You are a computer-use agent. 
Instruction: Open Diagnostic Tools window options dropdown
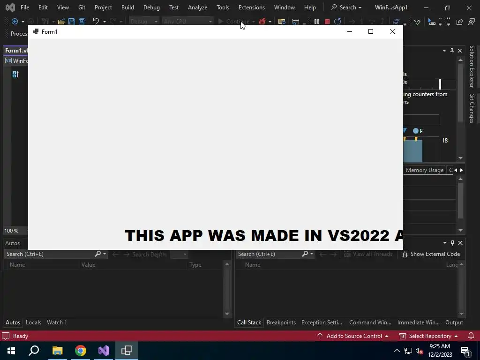coord(444,51)
